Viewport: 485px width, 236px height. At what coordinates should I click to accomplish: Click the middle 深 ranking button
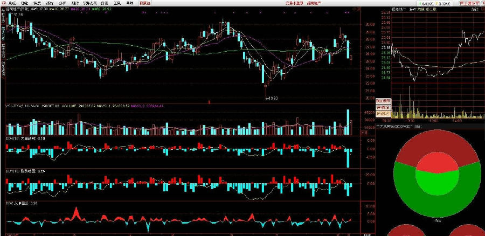coord(383,107)
